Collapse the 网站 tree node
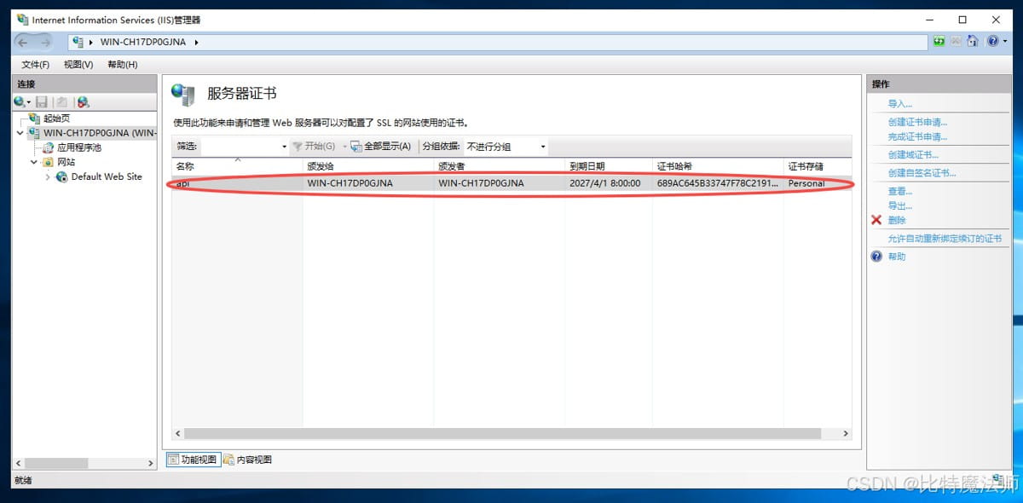 [x=34, y=162]
